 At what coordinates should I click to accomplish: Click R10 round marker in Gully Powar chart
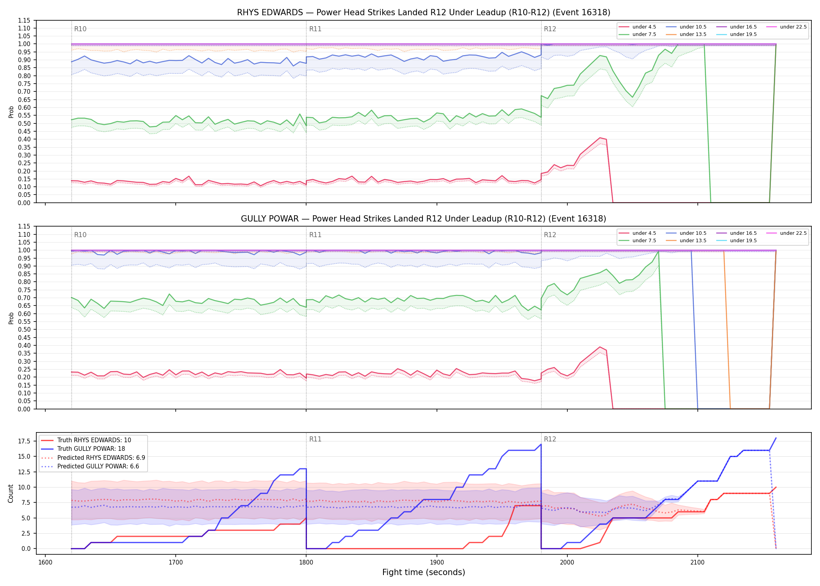[80, 235]
